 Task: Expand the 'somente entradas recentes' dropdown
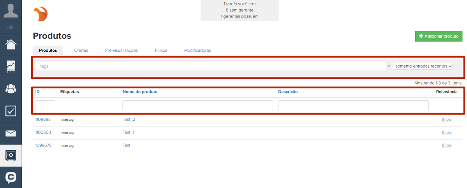423,66
